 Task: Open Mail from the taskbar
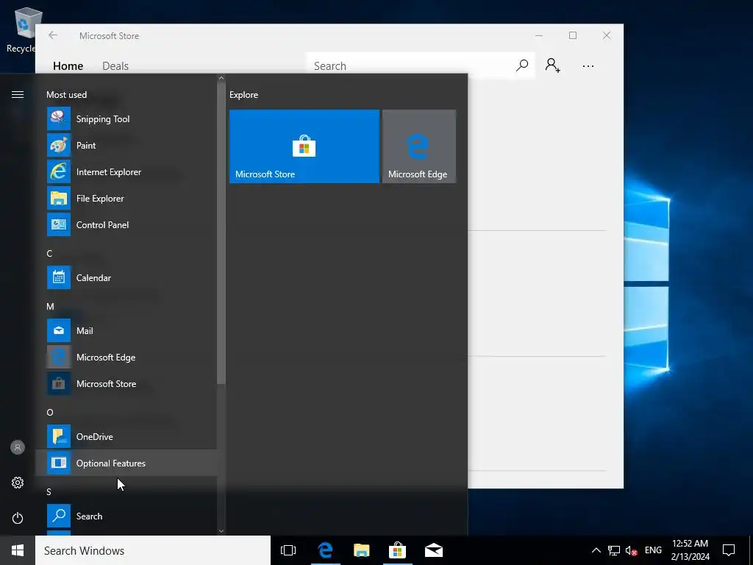point(434,550)
